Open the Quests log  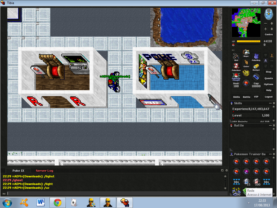point(269,78)
